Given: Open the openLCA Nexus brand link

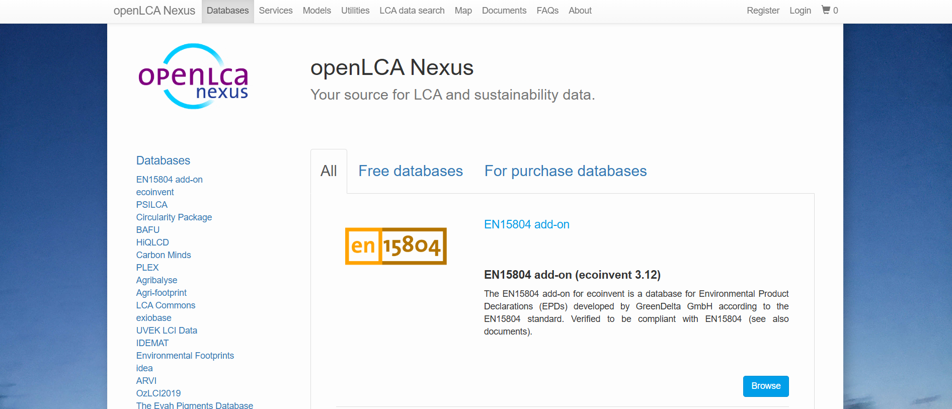Looking at the screenshot, I should [x=154, y=11].
